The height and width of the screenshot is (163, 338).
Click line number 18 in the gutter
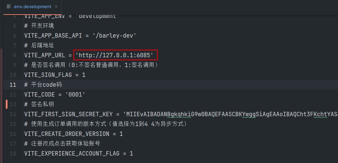[x=13, y=154]
